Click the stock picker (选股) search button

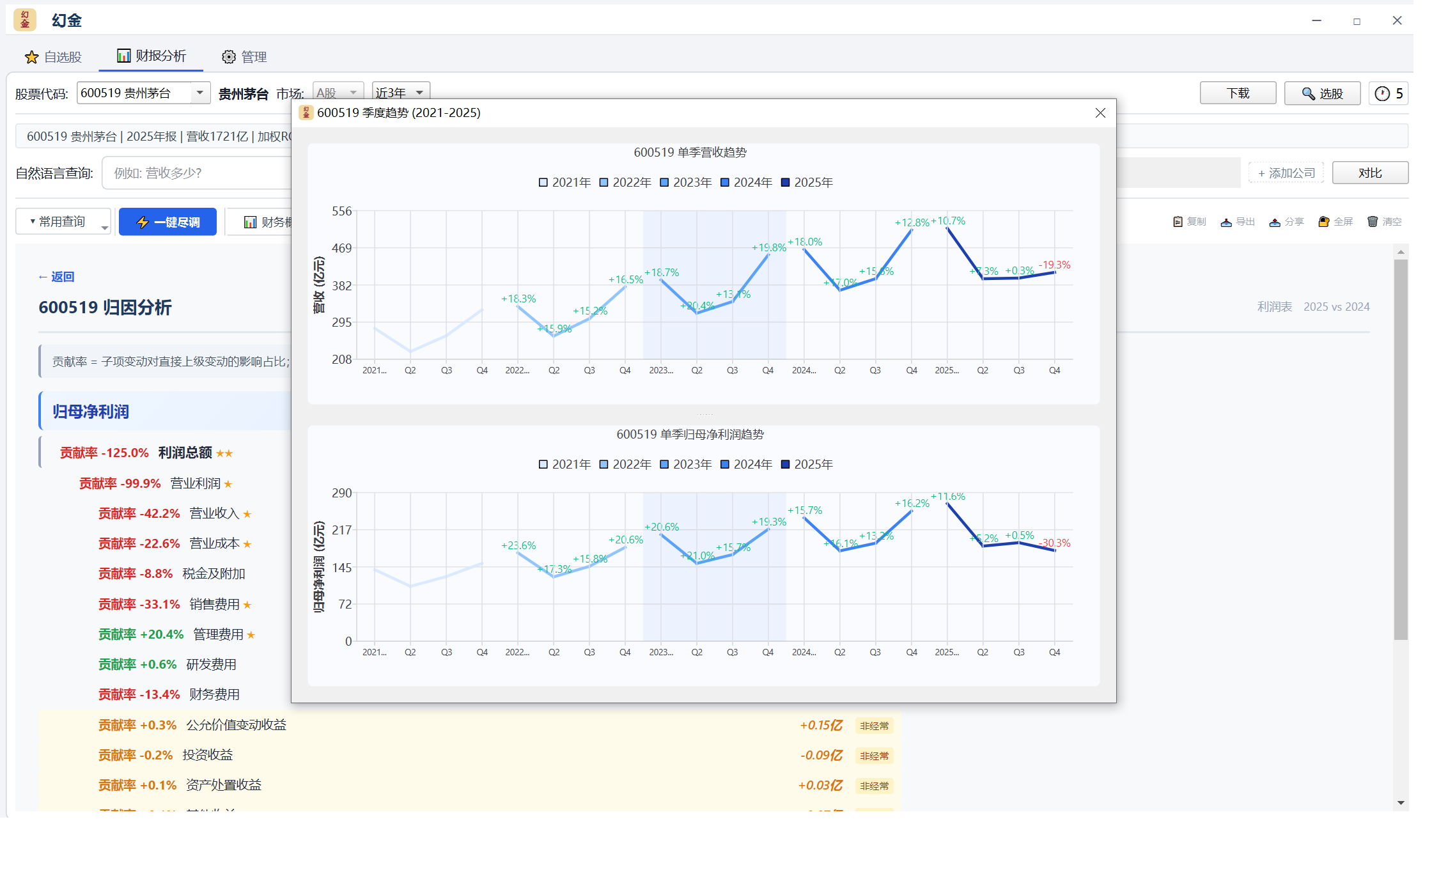[1322, 93]
